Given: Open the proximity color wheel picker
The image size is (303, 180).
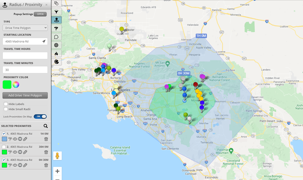Looking at the screenshot, I should [x=16, y=85].
